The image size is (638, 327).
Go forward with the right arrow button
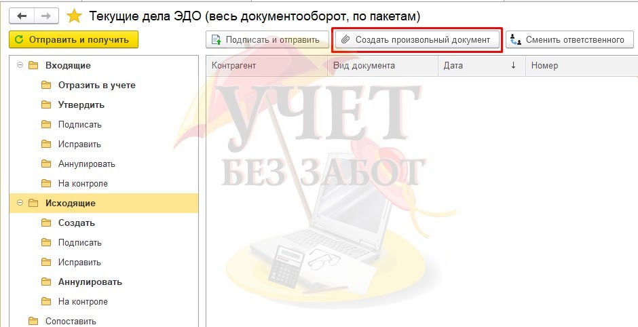(x=46, y=16)
